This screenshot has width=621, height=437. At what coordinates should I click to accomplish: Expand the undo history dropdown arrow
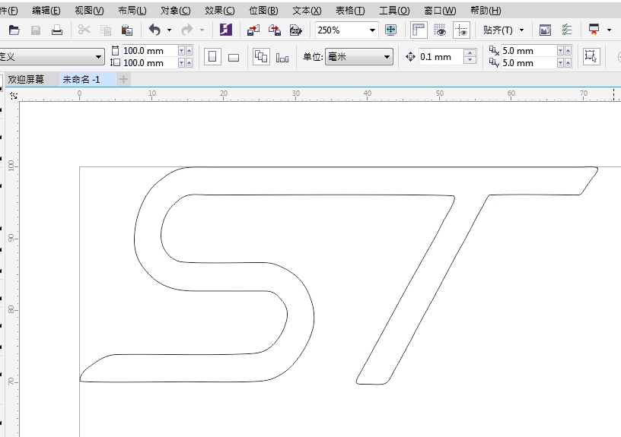click(170, 30)
